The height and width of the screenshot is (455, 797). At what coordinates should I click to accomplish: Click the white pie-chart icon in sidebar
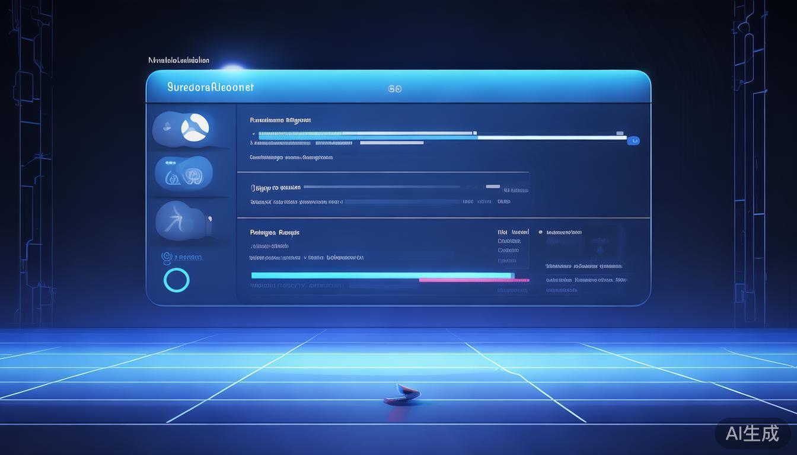pos(194,127)
